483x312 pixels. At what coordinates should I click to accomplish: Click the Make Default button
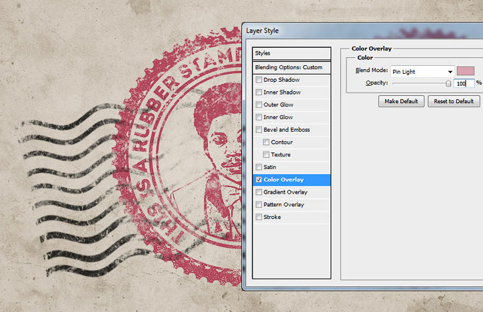(401, 101)
